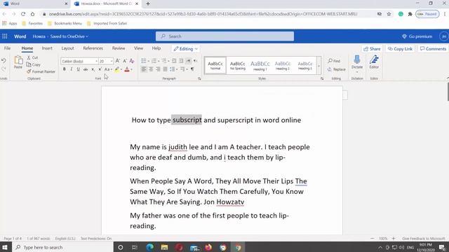Grow font size with the larger A icon
The image size is (449, 252).
tap(118, 61)
